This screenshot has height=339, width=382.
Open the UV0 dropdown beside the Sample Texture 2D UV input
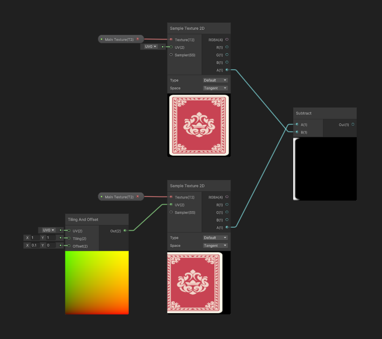pyautogui.click(x=151, y=47)
